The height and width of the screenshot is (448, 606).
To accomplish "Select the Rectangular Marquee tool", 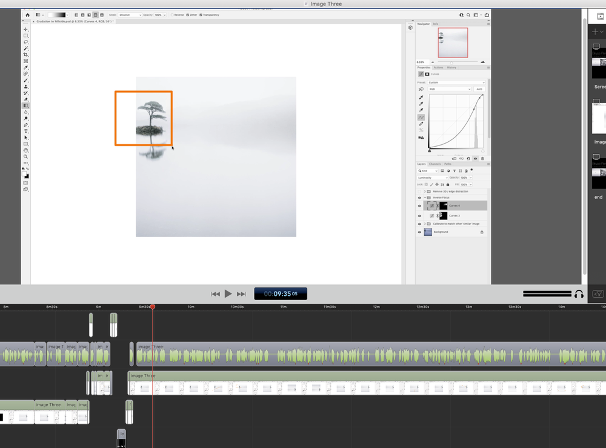I will pyautogui.click(x=26, y=36).
